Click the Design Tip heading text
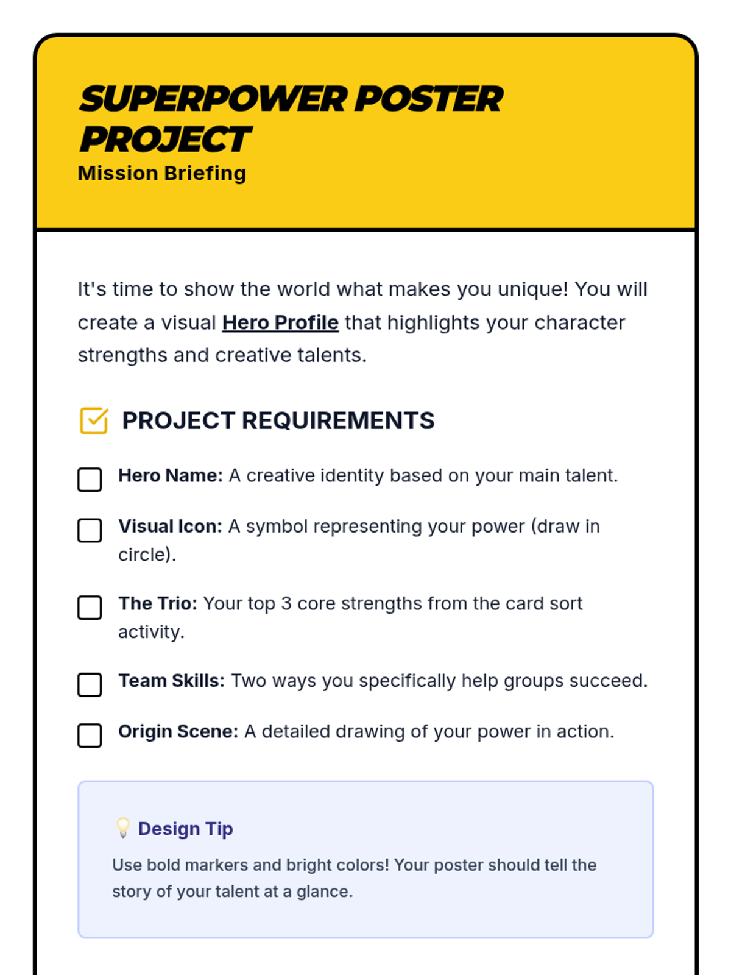Screen dimensions: 731x975 (186, 829)
